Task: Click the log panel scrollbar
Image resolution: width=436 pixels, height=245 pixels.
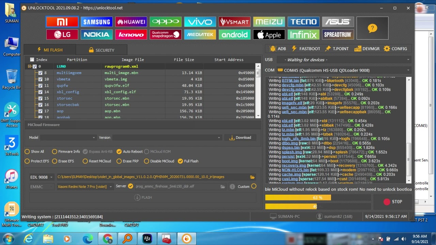Action: tap(409, 130)
